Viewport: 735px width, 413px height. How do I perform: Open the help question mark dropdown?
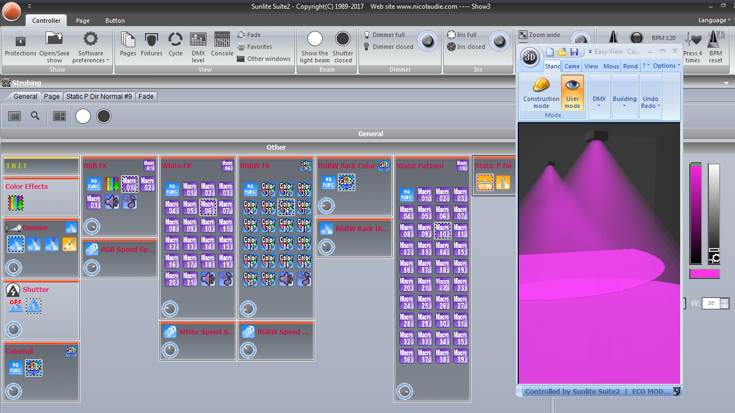tap(646, 66)
